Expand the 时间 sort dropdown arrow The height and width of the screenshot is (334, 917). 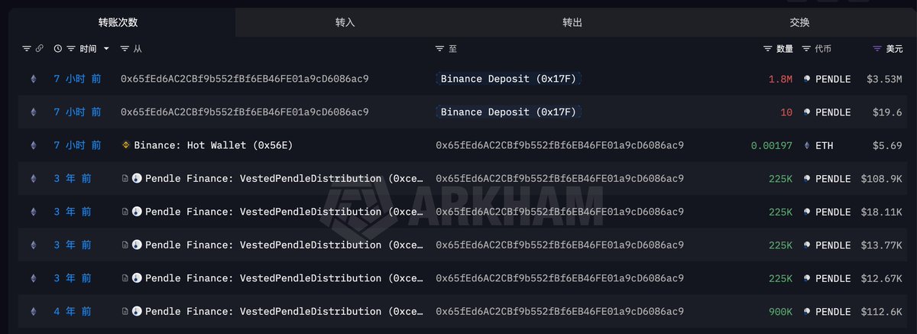pos(106,49)
